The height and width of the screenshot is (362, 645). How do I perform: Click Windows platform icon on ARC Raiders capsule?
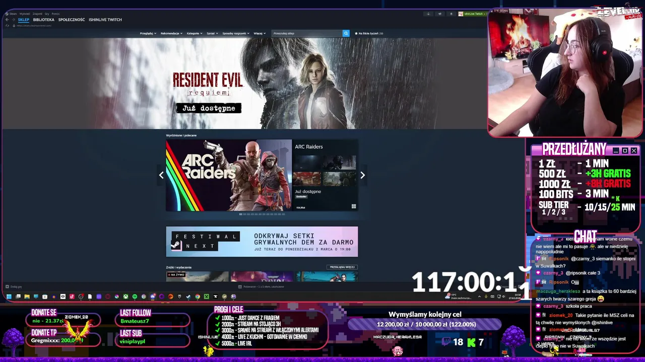point(354,206)
